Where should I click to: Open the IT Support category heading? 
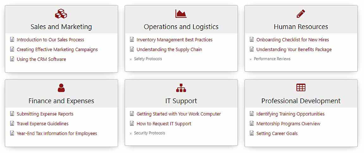pyautogui.click(x=181, y=101)
